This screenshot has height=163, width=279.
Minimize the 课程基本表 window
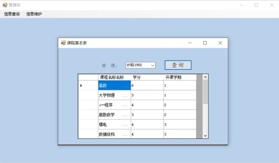pos(190,43)
